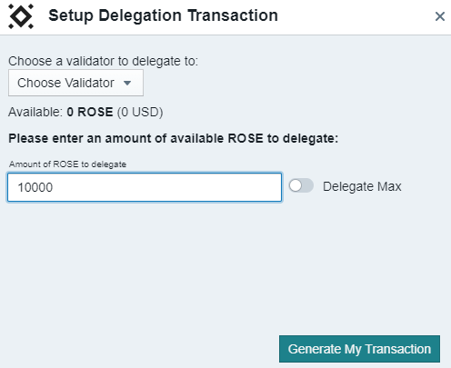Click the Delegate Max label text
The height and width of the screenshot is (368, 451).
click(362, 186)
